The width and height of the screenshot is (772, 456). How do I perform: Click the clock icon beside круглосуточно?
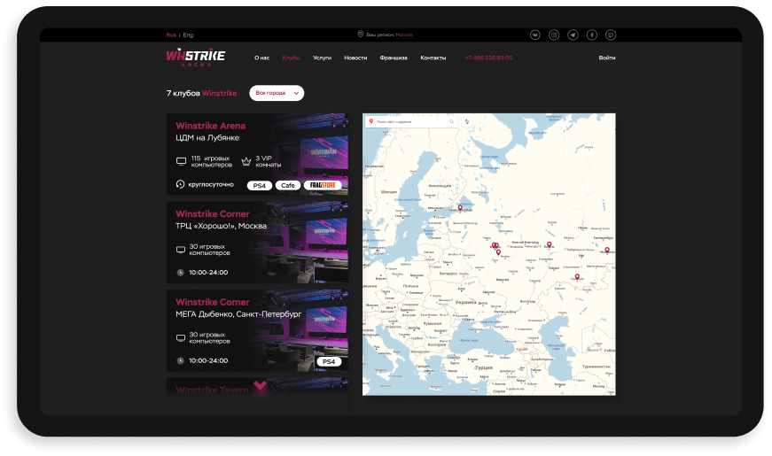(x=180, y=184)
